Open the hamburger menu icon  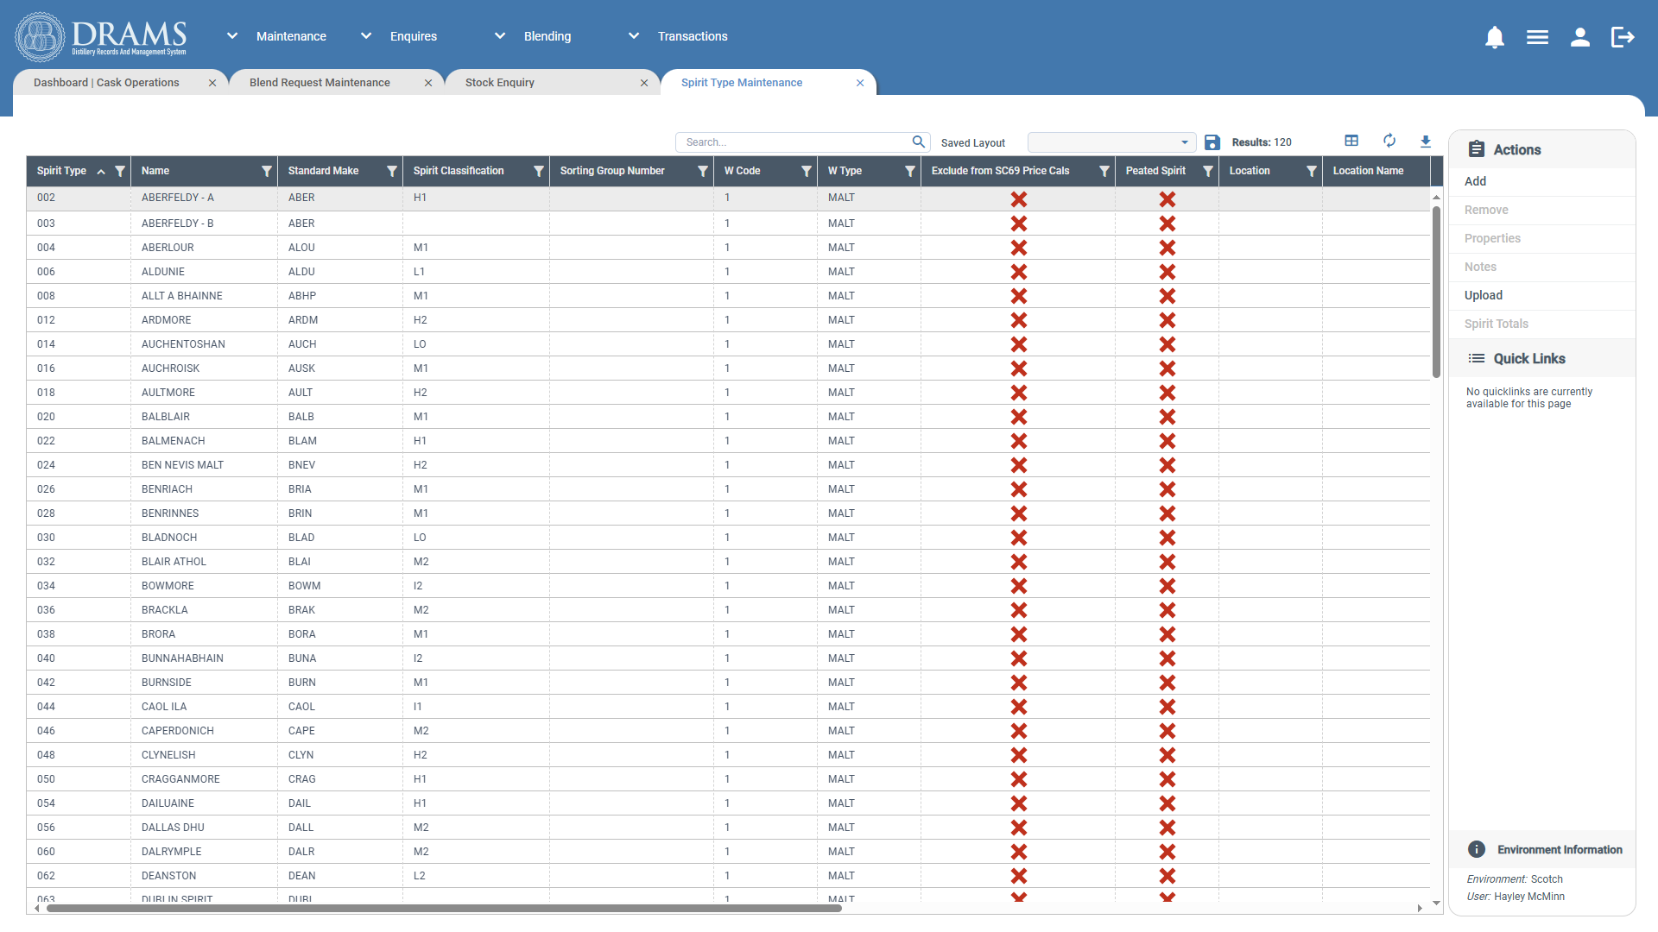(1537, 37)
